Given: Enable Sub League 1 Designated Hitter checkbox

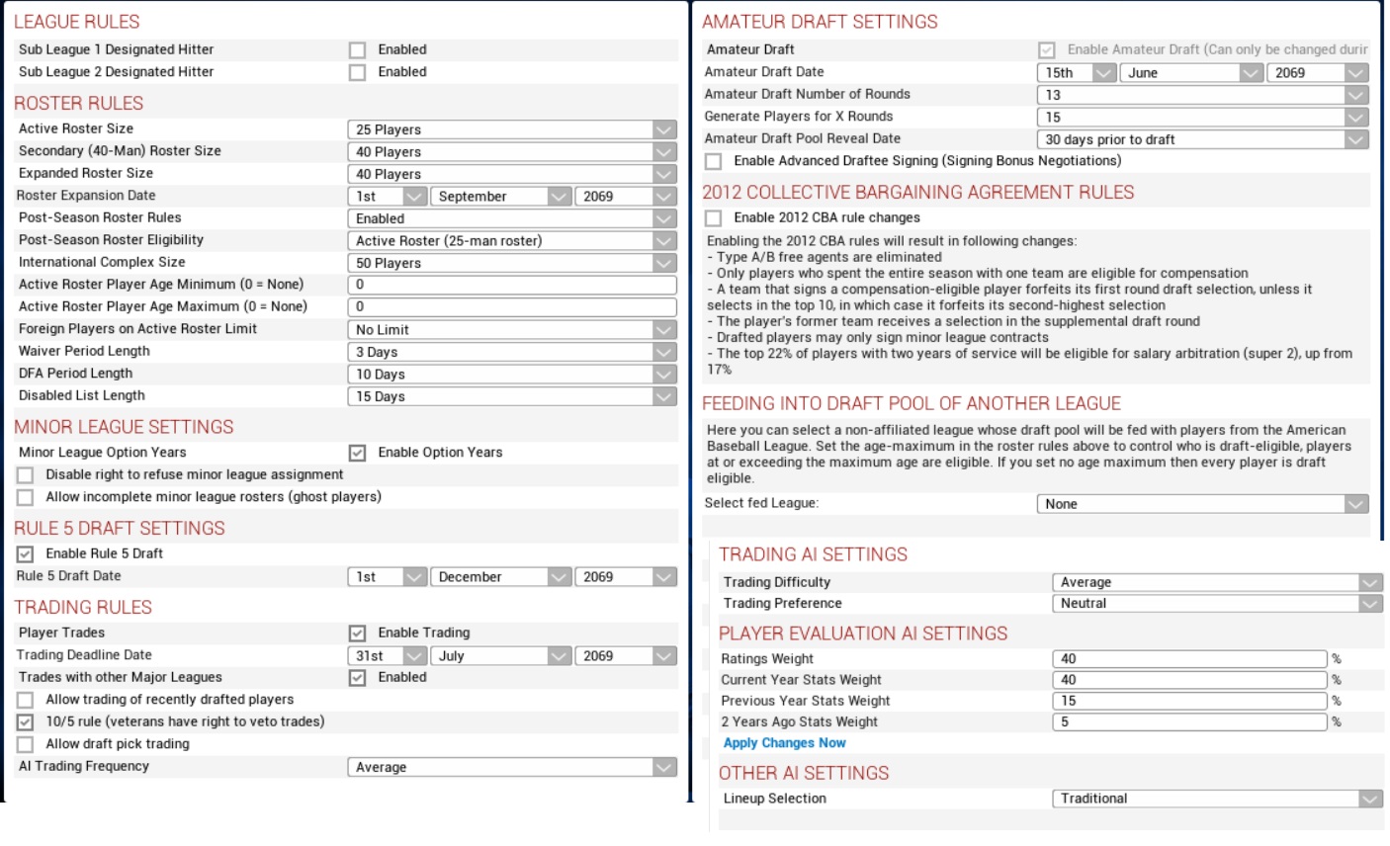Looking at the screenshot, I should tap(357, 49).
